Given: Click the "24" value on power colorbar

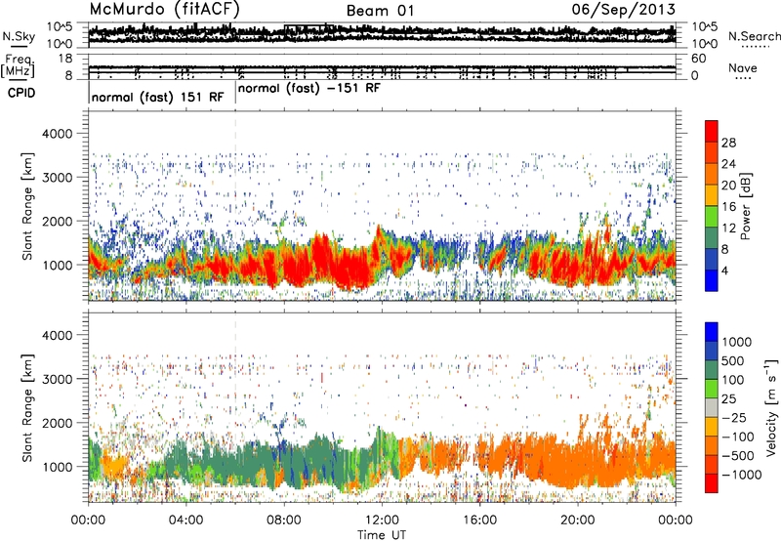Looking at the screenshot, I should pyautogui.click(x=728, y=164).
